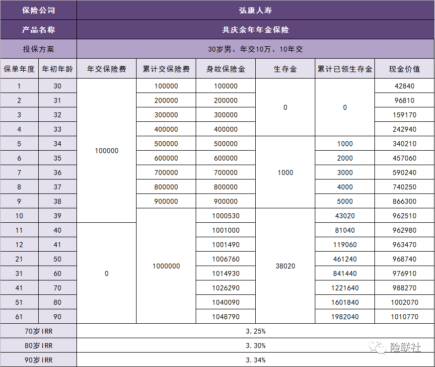The width and height of the screenshot is (435, 367).
Task: Select cash value 242940
Action: click(x=405, y=129)
